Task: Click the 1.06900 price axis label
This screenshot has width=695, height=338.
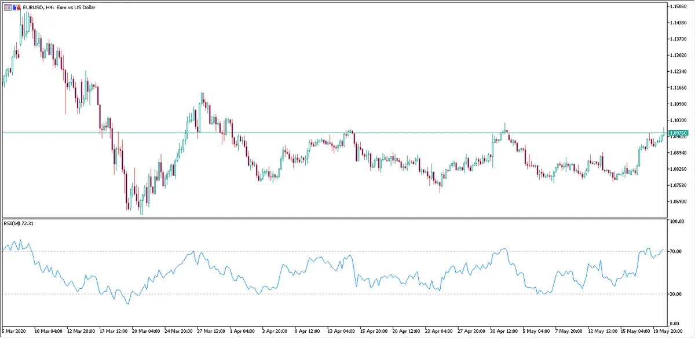Action: coord(677,202)
